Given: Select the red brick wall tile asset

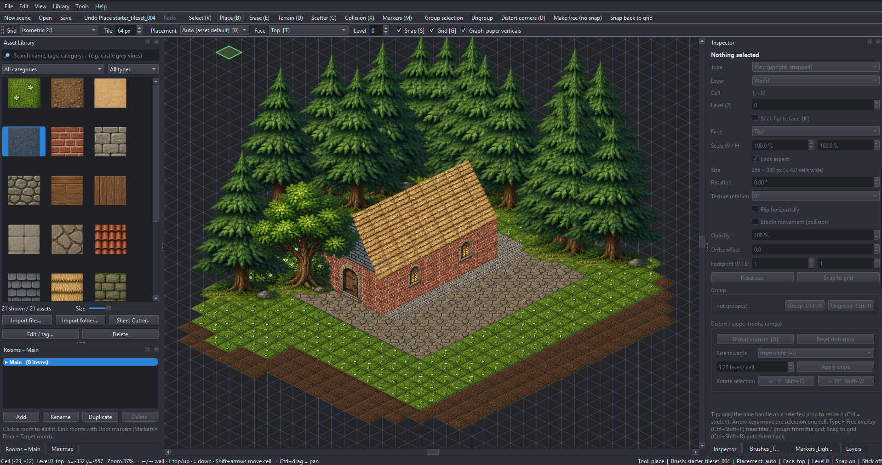Looking at the screenshot, I should coord(67,142).
